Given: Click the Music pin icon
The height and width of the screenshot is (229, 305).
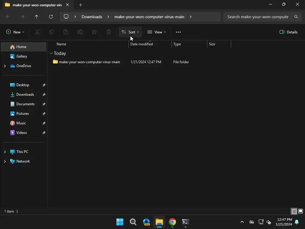Looking at the screenshot, I should [44, 123].
